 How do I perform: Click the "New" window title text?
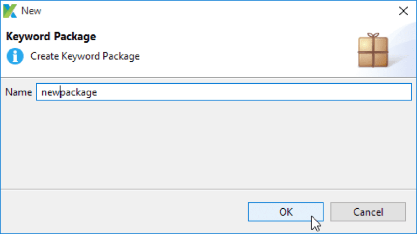point(31,10)
